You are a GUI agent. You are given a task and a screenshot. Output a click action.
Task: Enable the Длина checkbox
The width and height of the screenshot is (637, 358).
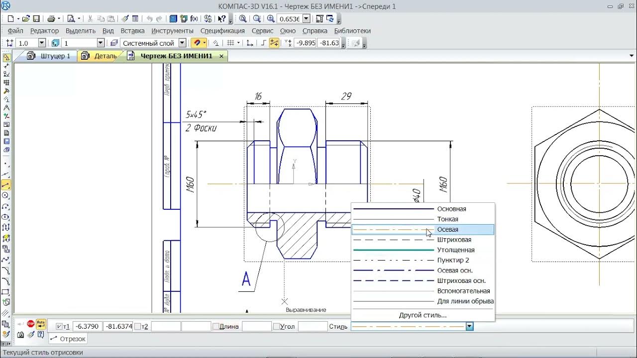(216, 327)
